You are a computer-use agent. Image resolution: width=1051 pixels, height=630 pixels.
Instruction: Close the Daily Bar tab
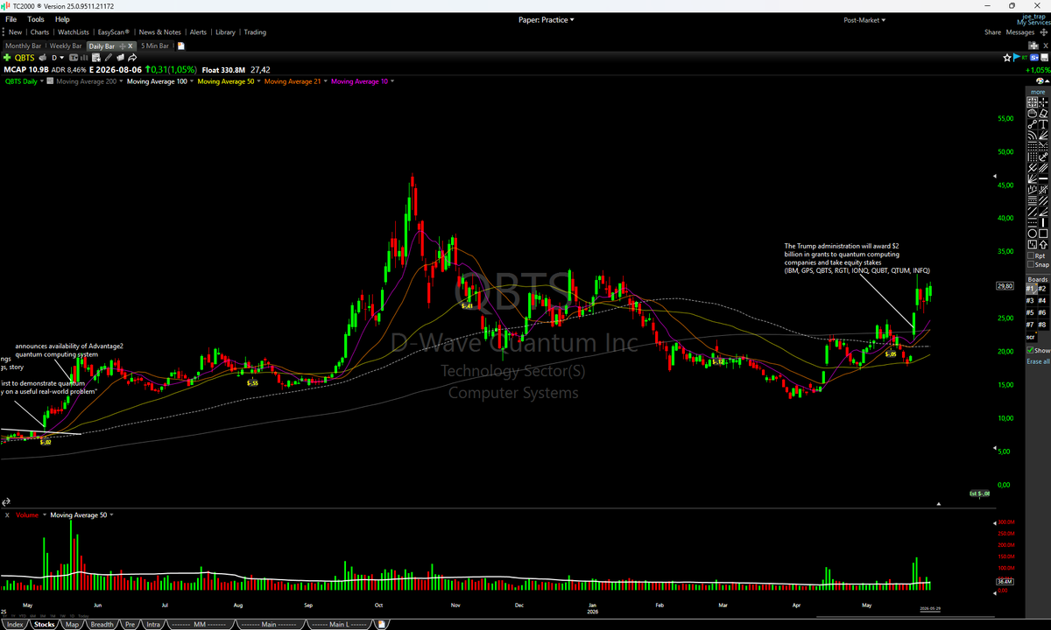click(130, 45)
